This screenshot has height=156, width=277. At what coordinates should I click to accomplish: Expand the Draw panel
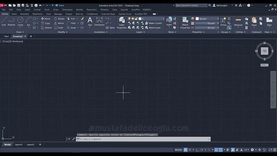pos(20,32)
